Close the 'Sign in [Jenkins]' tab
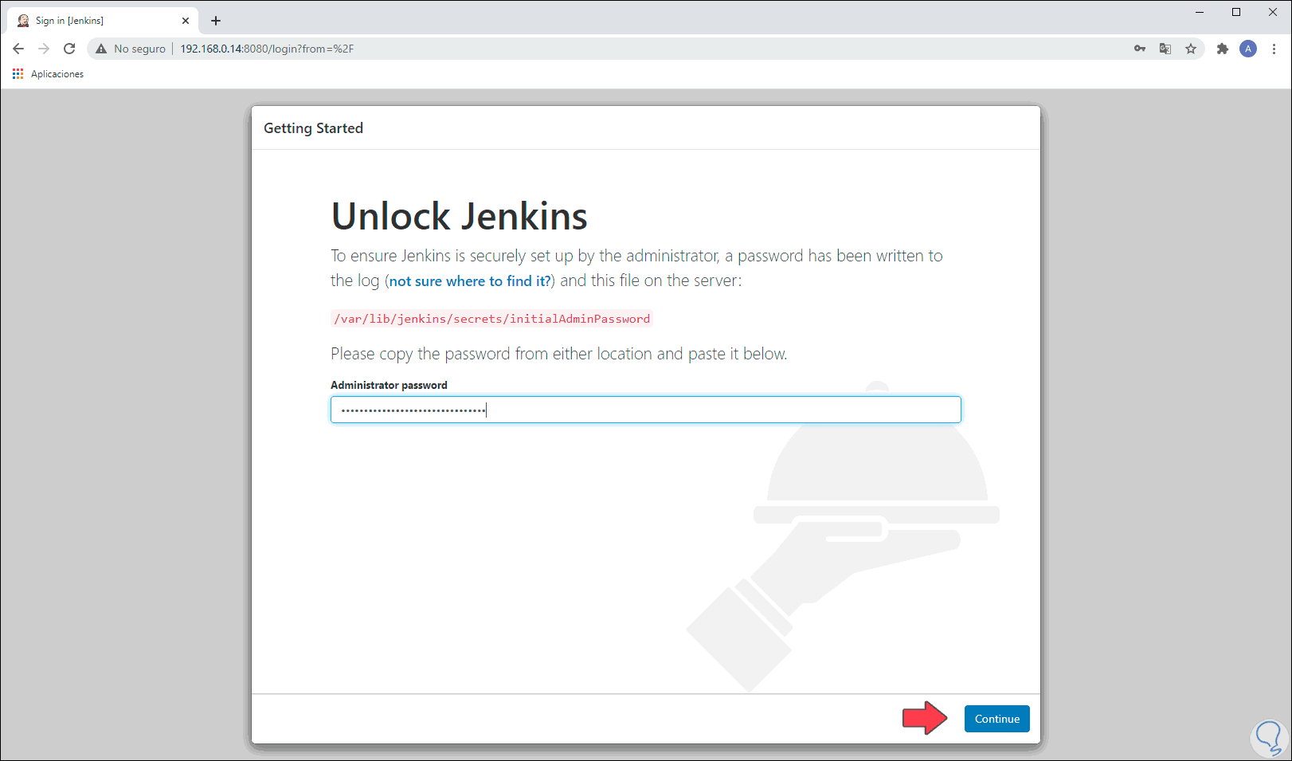This screenshot has width=1292, height=761. [x=186, y=21]
